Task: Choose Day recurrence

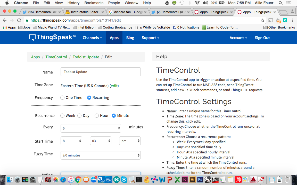Action: coord(79,116)
